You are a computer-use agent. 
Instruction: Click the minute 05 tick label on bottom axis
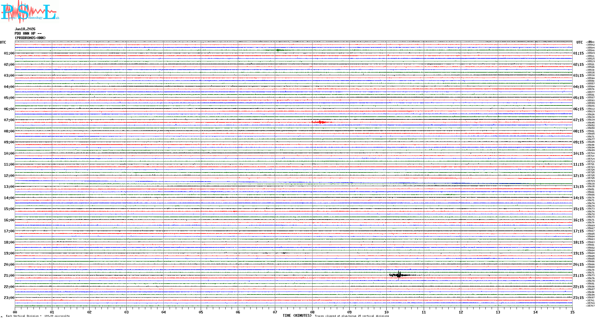click(201, 312)
